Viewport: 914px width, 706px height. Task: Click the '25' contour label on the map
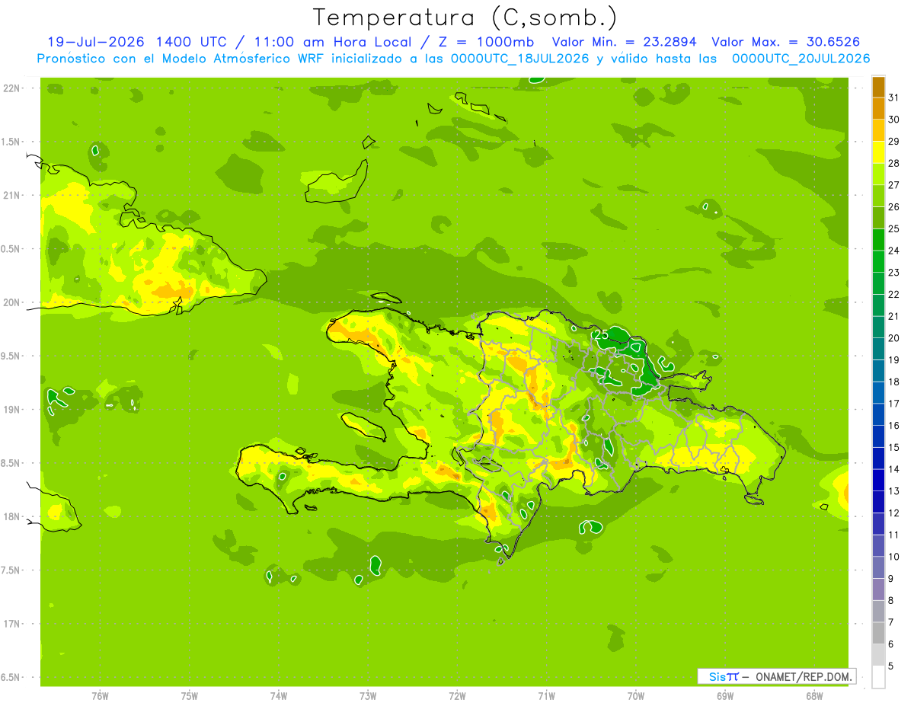(601, 334)
